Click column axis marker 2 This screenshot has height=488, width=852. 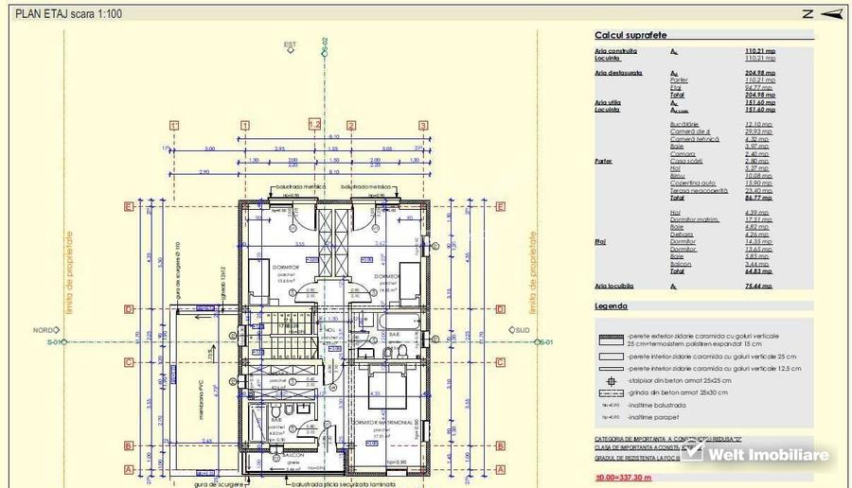[x=351, y=126]
